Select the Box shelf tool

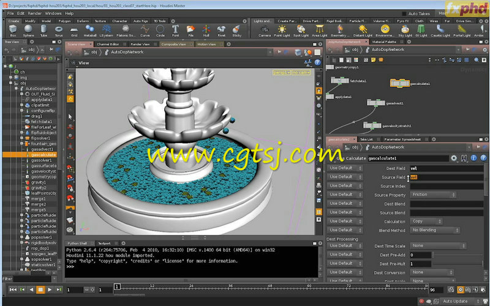tap(13, 31)
